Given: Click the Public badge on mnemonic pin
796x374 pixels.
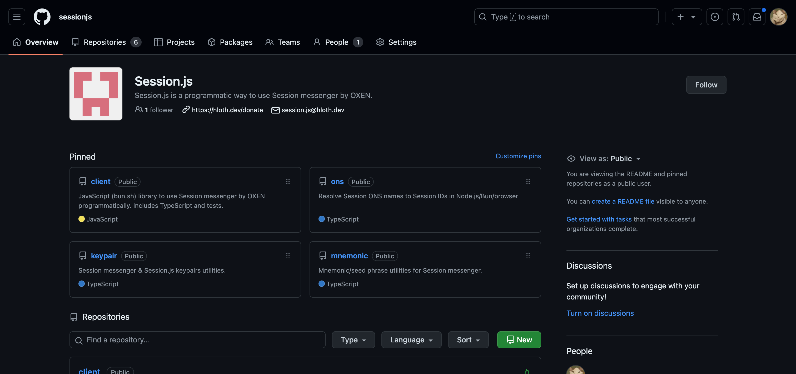Looking at the screenshot, I should pos(385,256).
